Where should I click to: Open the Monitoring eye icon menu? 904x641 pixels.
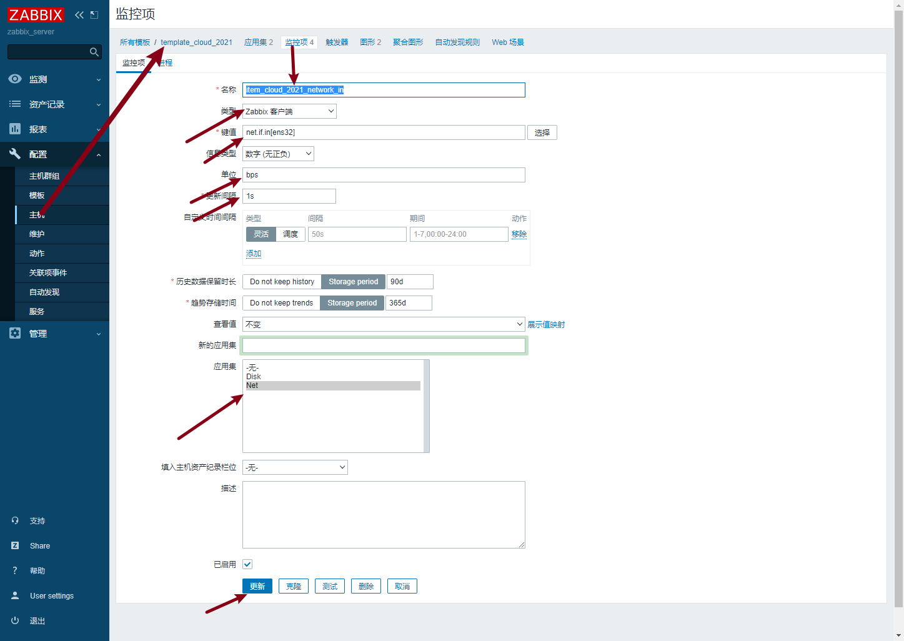click(x=15, y=79)
